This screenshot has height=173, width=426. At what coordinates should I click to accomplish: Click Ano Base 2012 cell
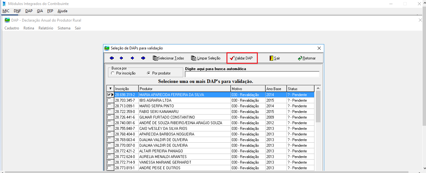pyautogui.click(x=276, y=123)
